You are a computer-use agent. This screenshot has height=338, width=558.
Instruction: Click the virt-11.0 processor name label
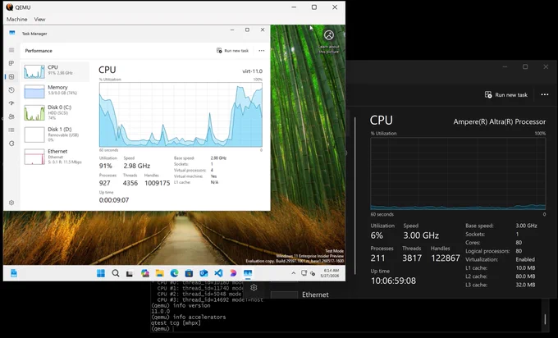[x=252, y=71]
